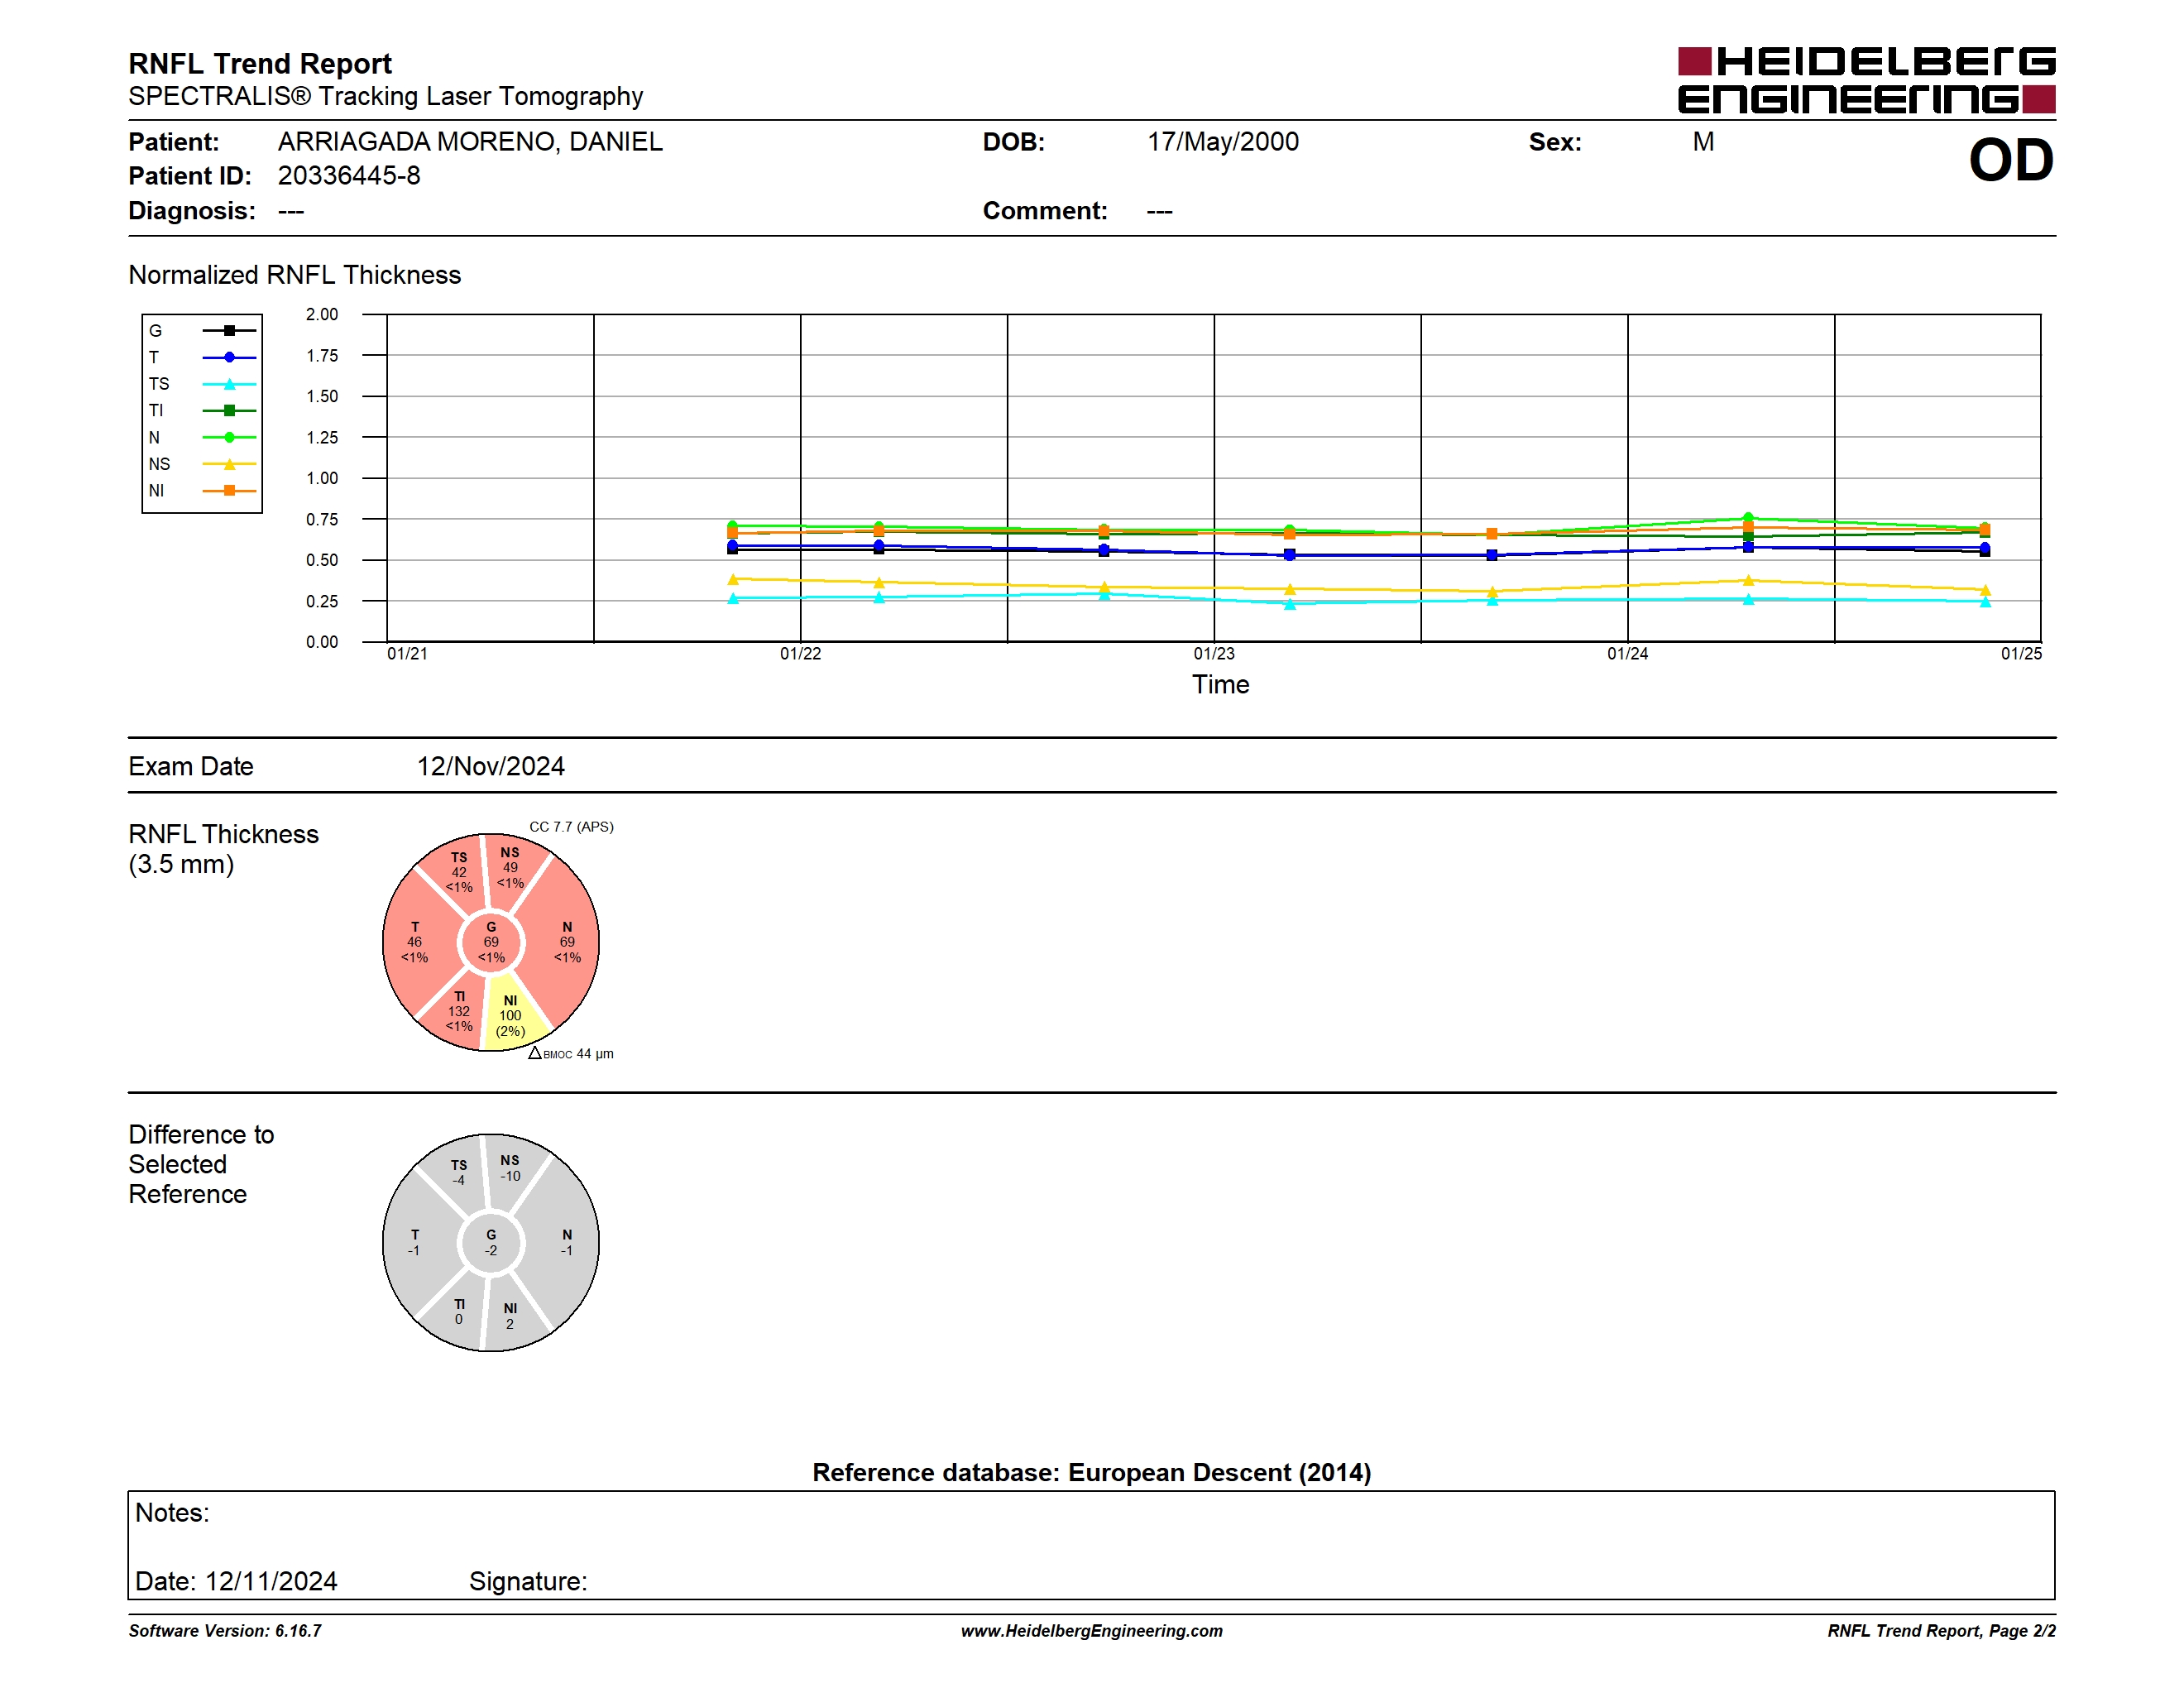Click the Reference database European Descent text

pos(1092,1472)
